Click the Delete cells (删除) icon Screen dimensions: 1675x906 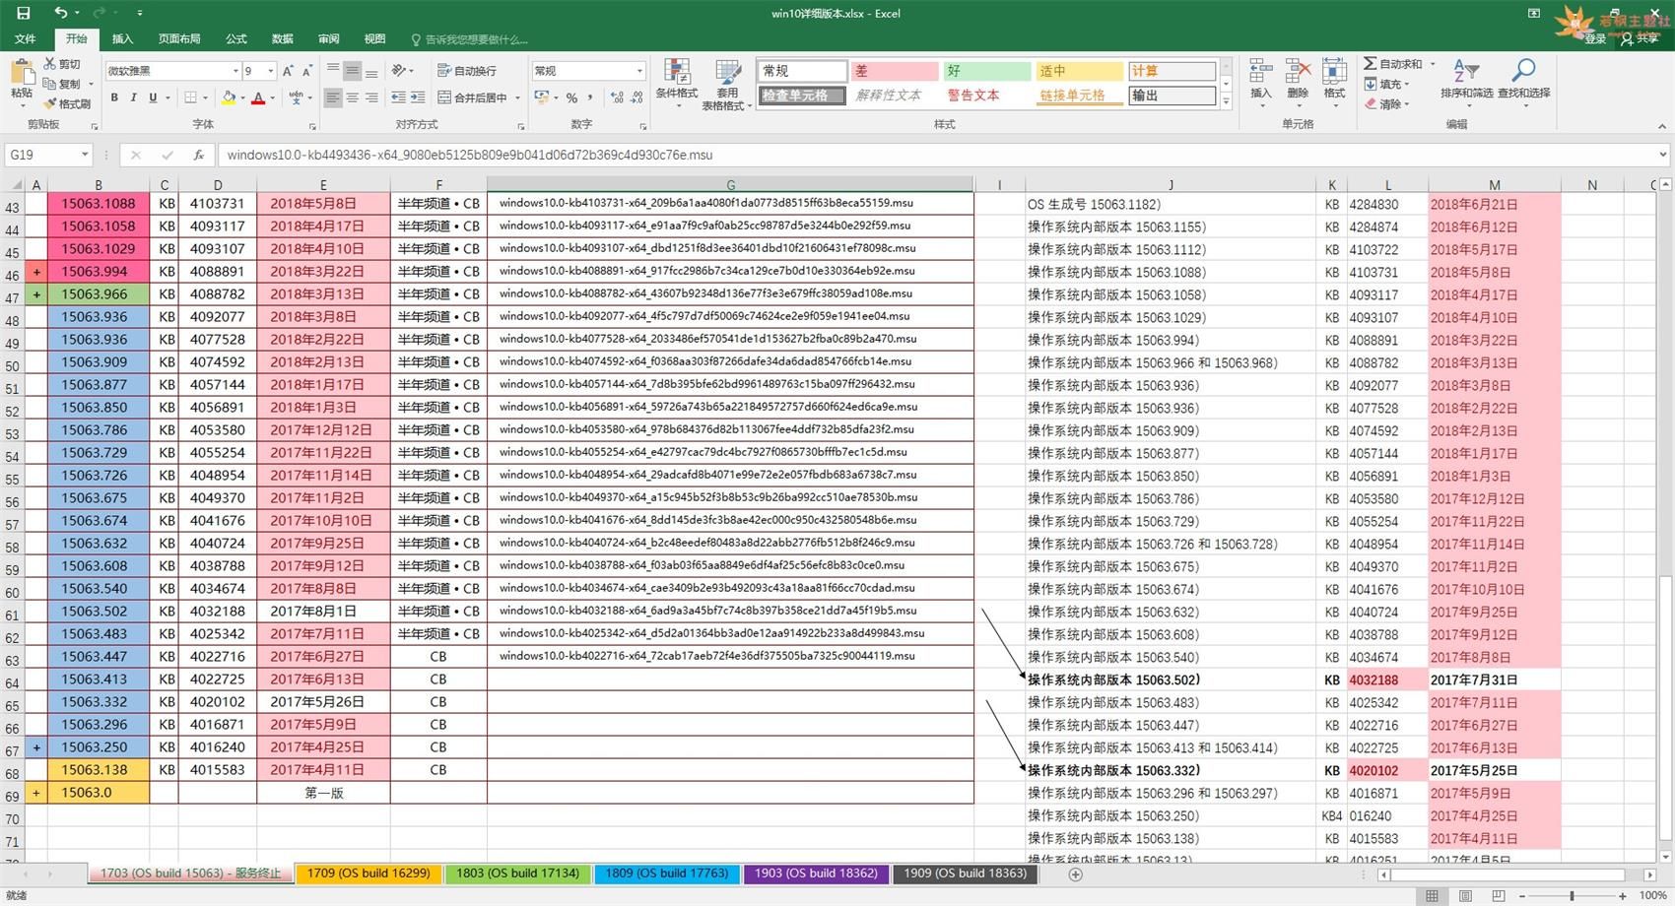click(x=1298, y=72)
